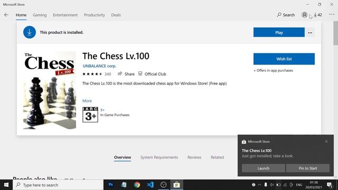Switch to the Gaming tab
Screen dimensions: 338x190
(40, 15)
